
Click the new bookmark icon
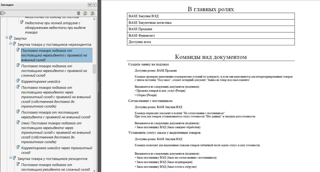point(85,13)
